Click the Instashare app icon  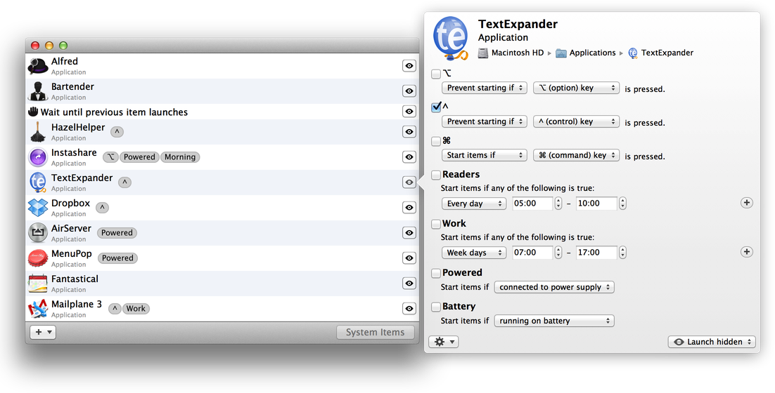[x=38, y=157]
